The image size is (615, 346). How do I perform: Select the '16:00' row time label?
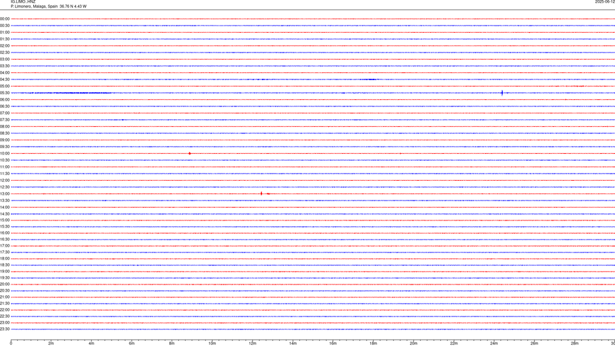pyautogui.click(x=4, y=233)
